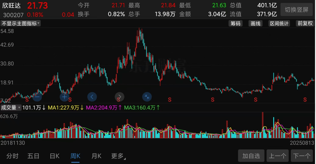Move chart right with the arrow icon
The height and width of the screenshot is (164, 316).
119,97
